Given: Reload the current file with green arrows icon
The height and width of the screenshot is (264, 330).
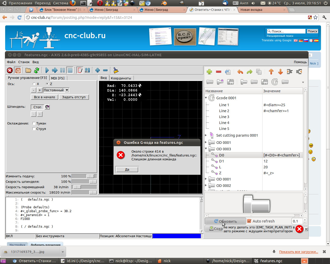Looking at the screenshot, I should tap(37, 70).
